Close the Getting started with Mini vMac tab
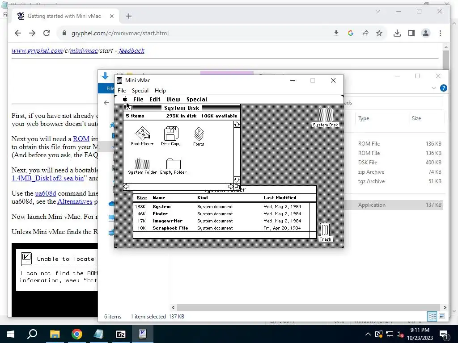The width and height of the screenshot is (458, 343). click(x=111, y=17)
